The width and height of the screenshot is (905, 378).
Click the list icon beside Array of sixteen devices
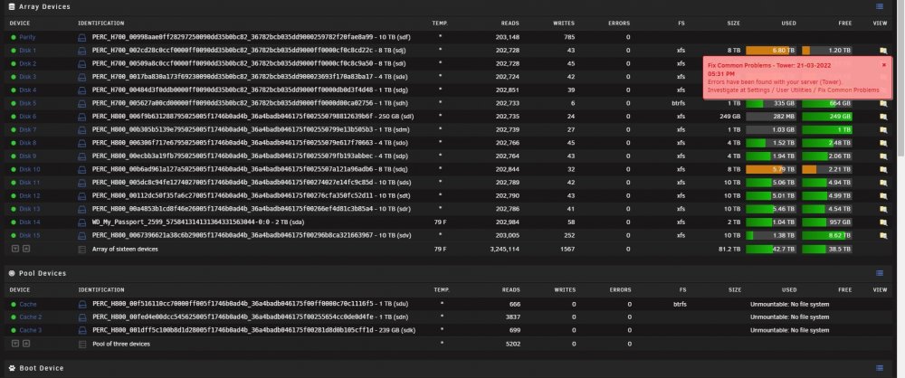pyautogui.click(x=82, y=250)
